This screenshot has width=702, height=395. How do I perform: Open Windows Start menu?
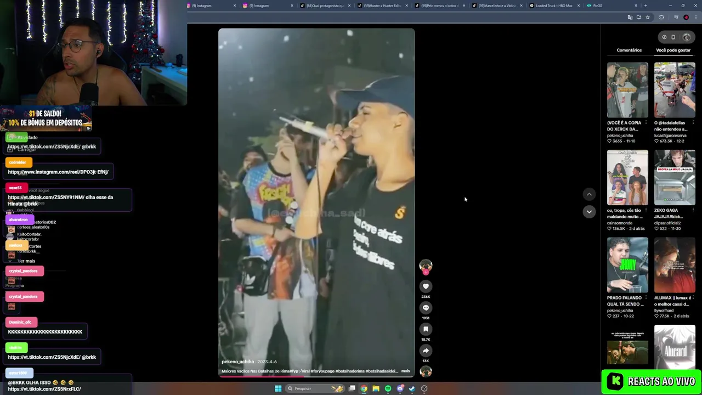point(278,388)
